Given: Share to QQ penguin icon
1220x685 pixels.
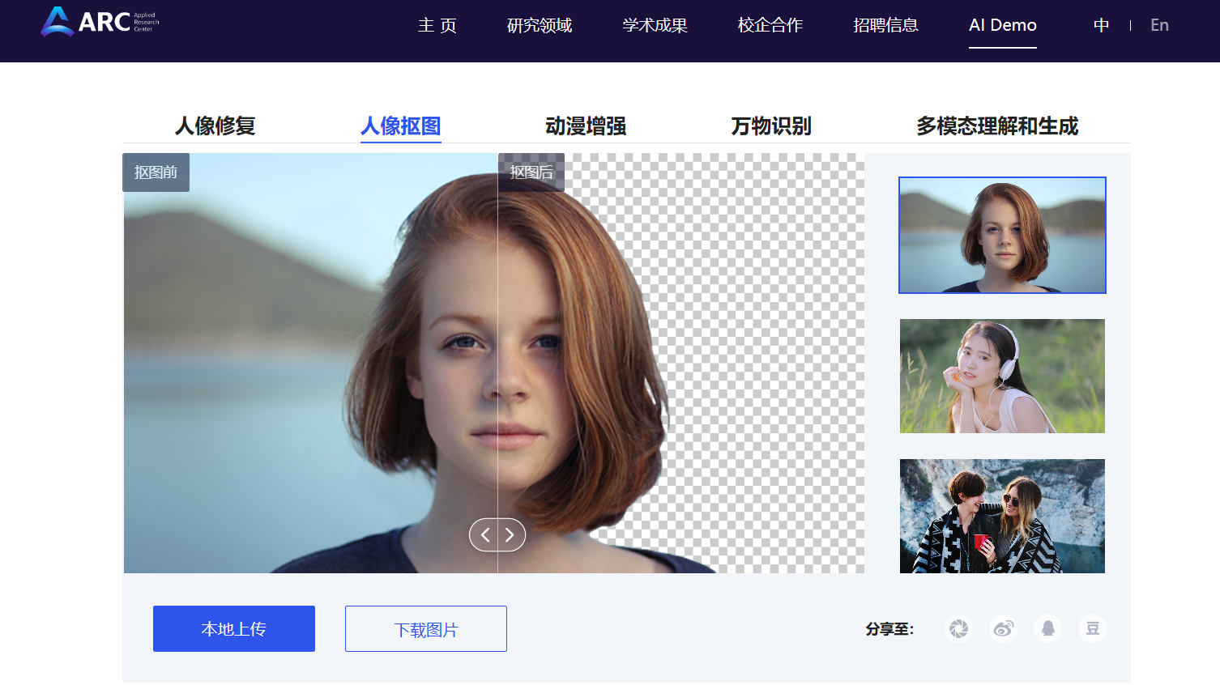Looking at the screenshot, I should pos(1047,628).
